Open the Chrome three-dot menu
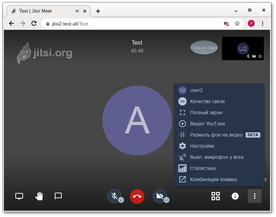The height and width of the screenshot is (217, 276). pyautogui.click(x=262, y=23)
